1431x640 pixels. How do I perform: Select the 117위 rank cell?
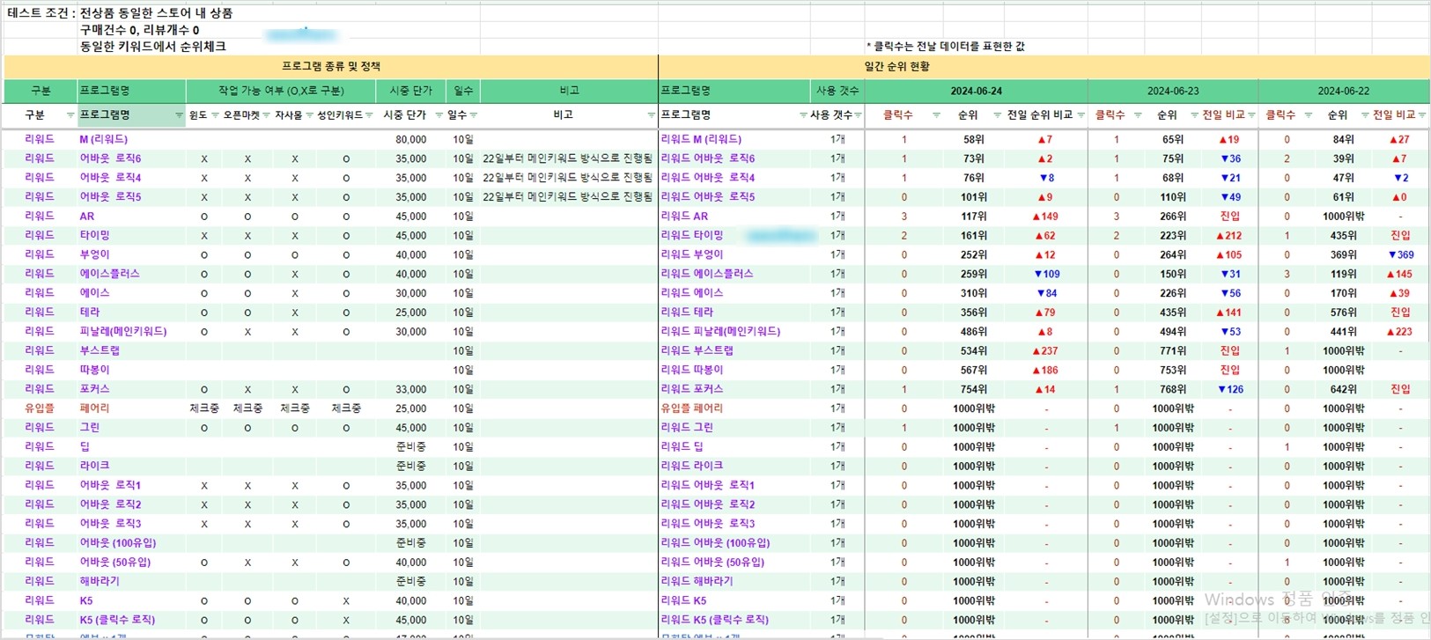973,217
